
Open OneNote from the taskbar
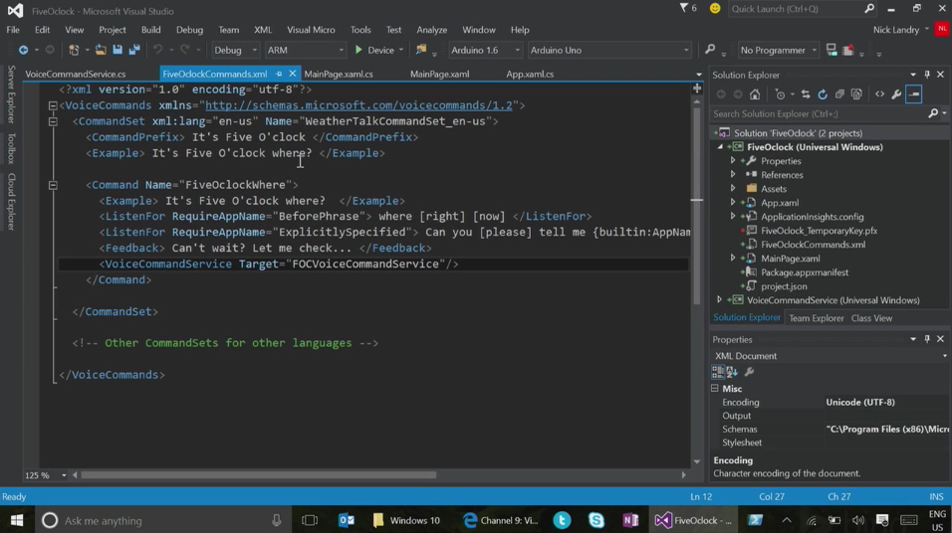click(x=630, y=520)
